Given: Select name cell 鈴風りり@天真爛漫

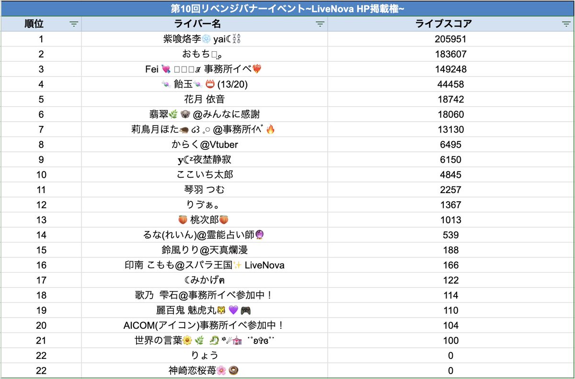Looking at the screenshot, I should (x=205, y=251).
